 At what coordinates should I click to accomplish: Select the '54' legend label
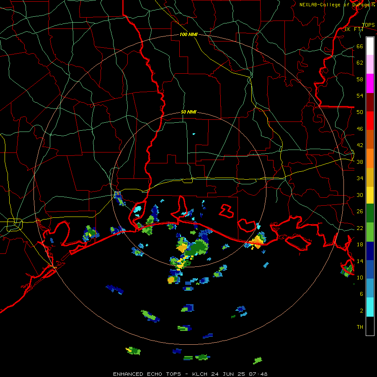(360, 96)
